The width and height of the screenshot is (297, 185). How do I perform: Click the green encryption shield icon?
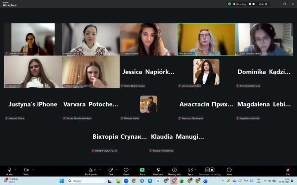point(229,4)
